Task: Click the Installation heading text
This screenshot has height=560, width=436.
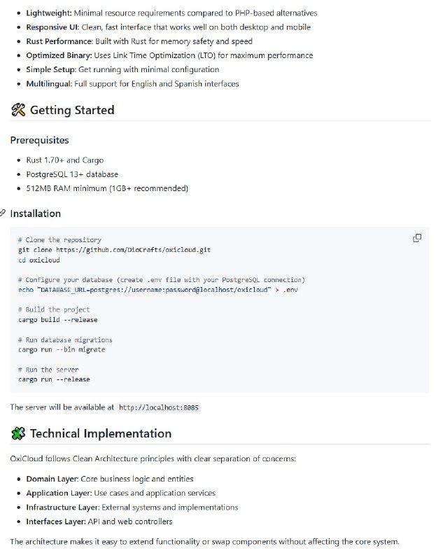Action: pos(35,213)
